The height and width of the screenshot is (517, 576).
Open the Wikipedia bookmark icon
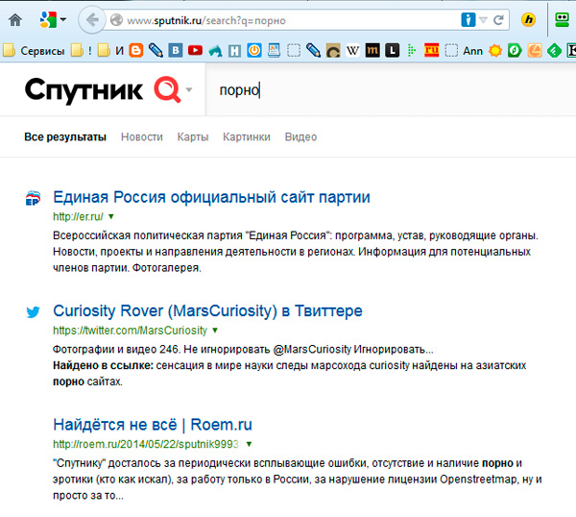point(352,50)
